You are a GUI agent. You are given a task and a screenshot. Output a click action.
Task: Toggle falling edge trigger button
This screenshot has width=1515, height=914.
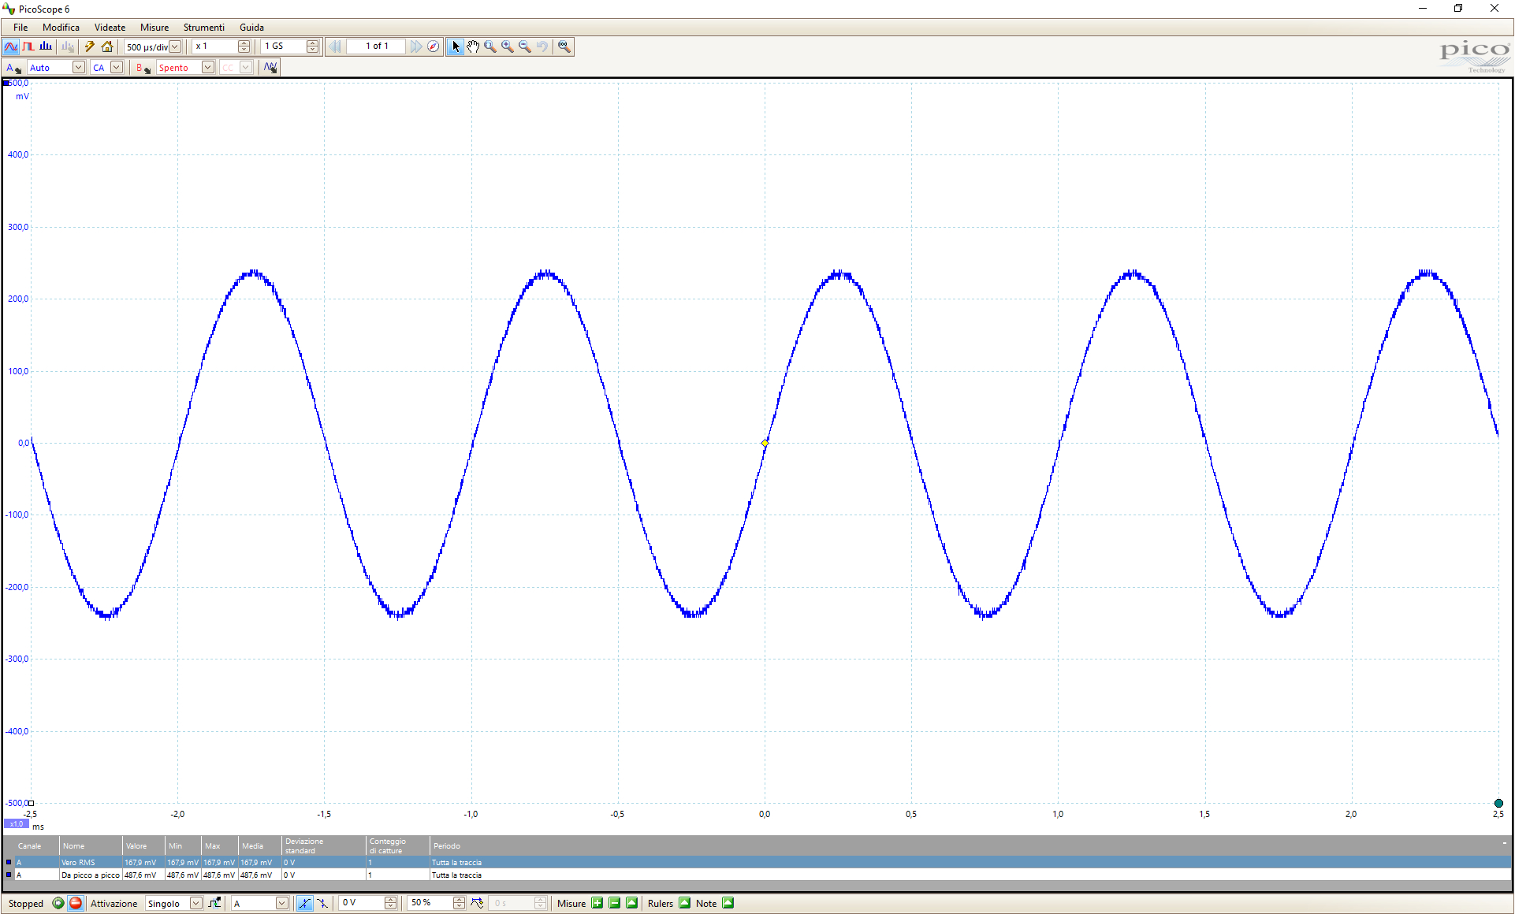click(x=322, y=903)
